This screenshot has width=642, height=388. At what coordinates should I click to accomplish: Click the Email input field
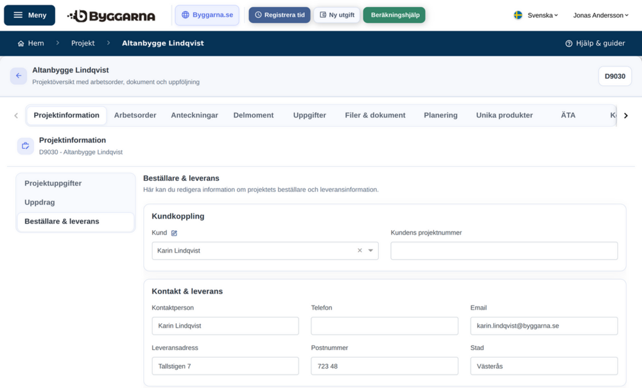(x=544, y=326)
